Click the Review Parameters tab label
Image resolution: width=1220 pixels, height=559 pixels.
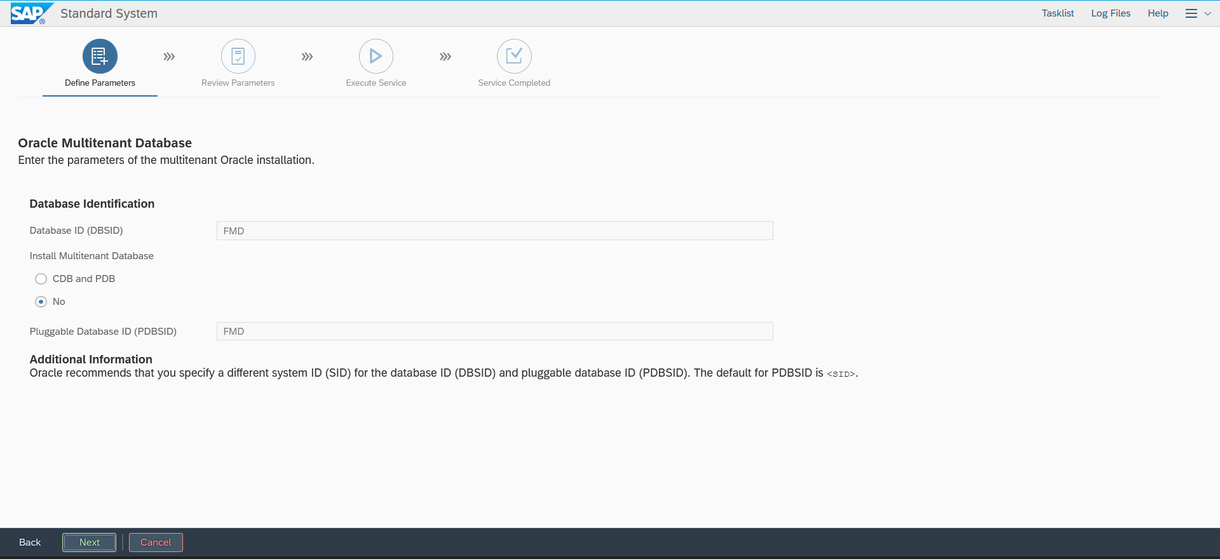point(238,83)
